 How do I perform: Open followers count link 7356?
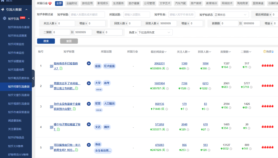(x=184, y=83)
